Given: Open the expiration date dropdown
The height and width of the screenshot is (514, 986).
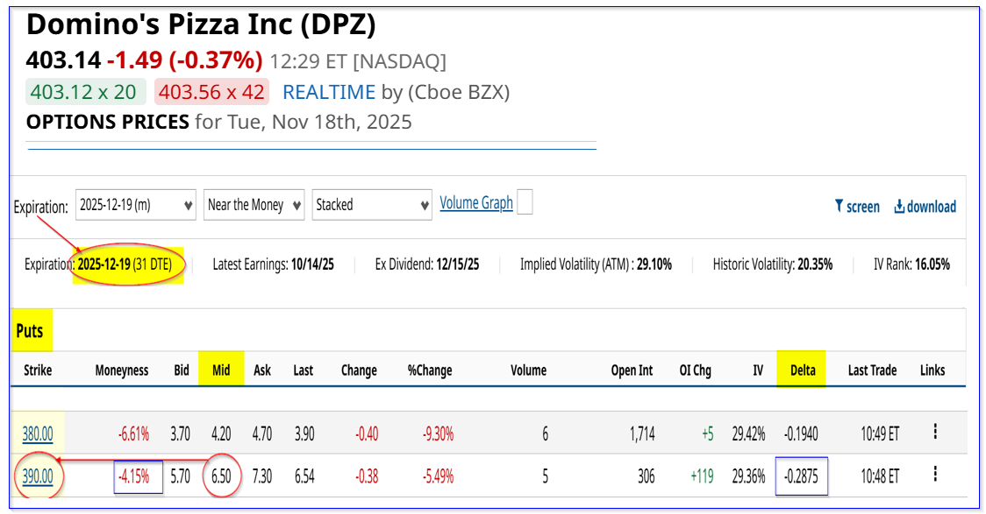Looking at the screenshot, I should [x=136, y=205].
